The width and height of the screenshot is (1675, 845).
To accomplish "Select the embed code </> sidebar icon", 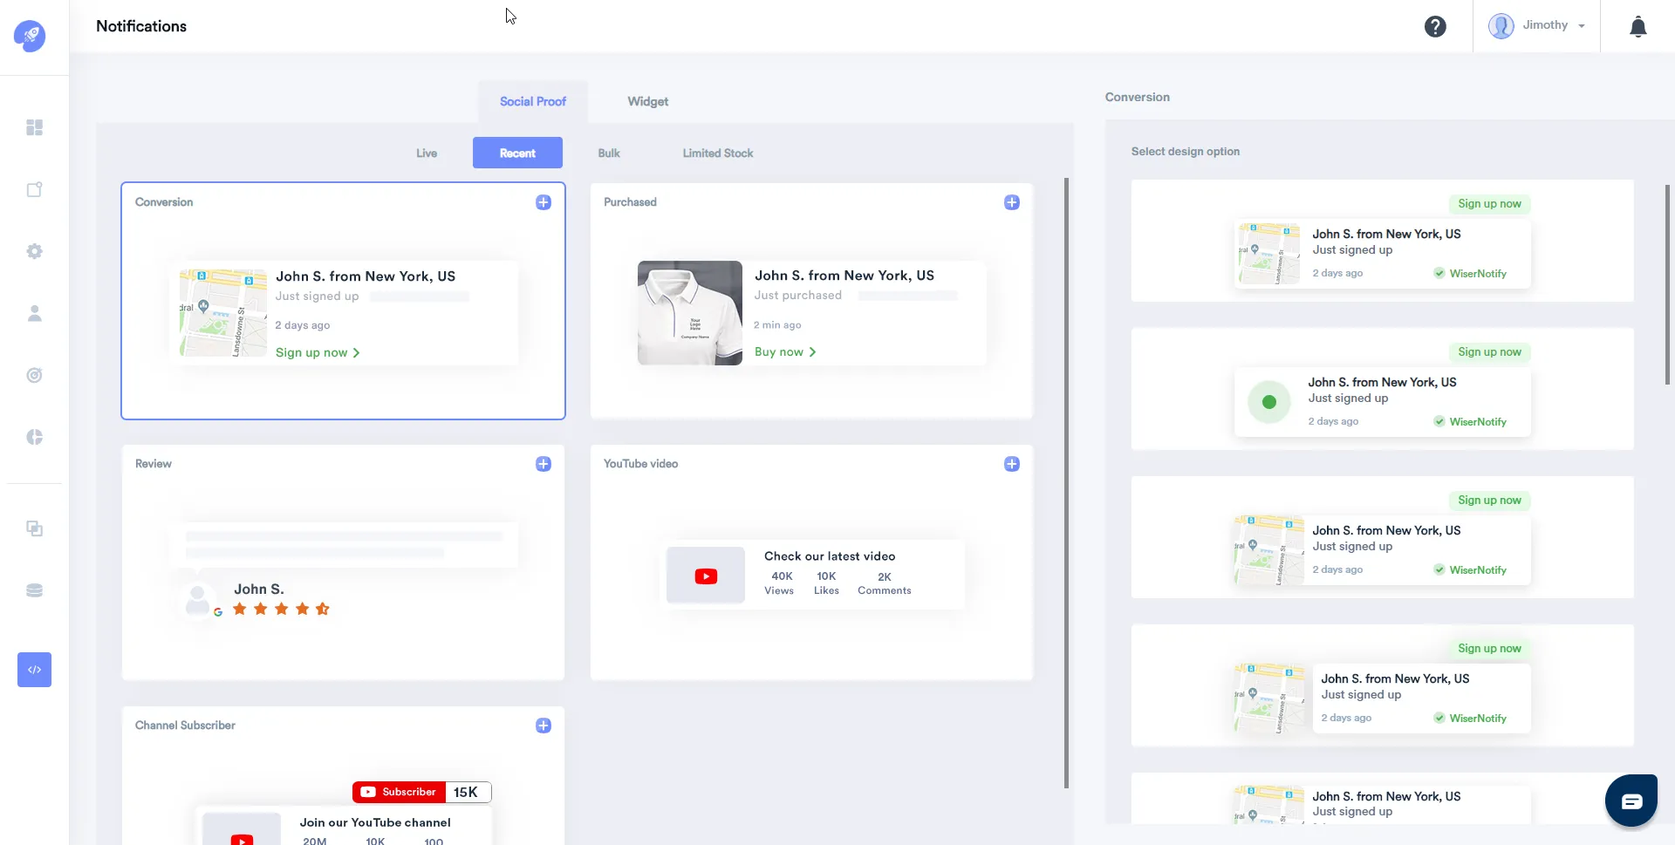I will (x=35, y=670).
